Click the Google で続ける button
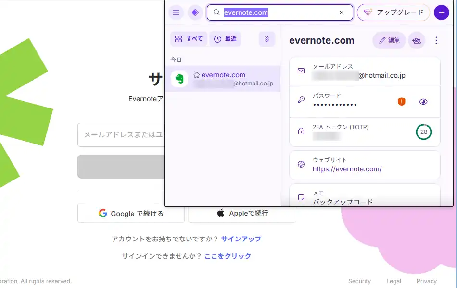 click(131, 213)
